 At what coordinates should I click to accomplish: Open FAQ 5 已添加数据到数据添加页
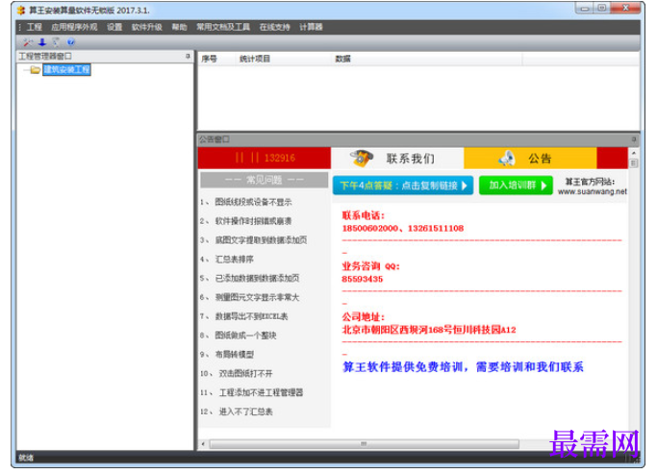click(250, 279)
